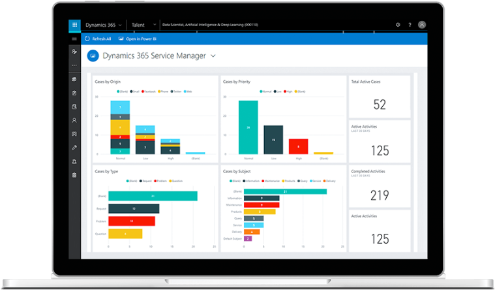495x290 pixels.
Task: Click the person-with-pencil icon in the sidebar
Action: coord(74,52)
